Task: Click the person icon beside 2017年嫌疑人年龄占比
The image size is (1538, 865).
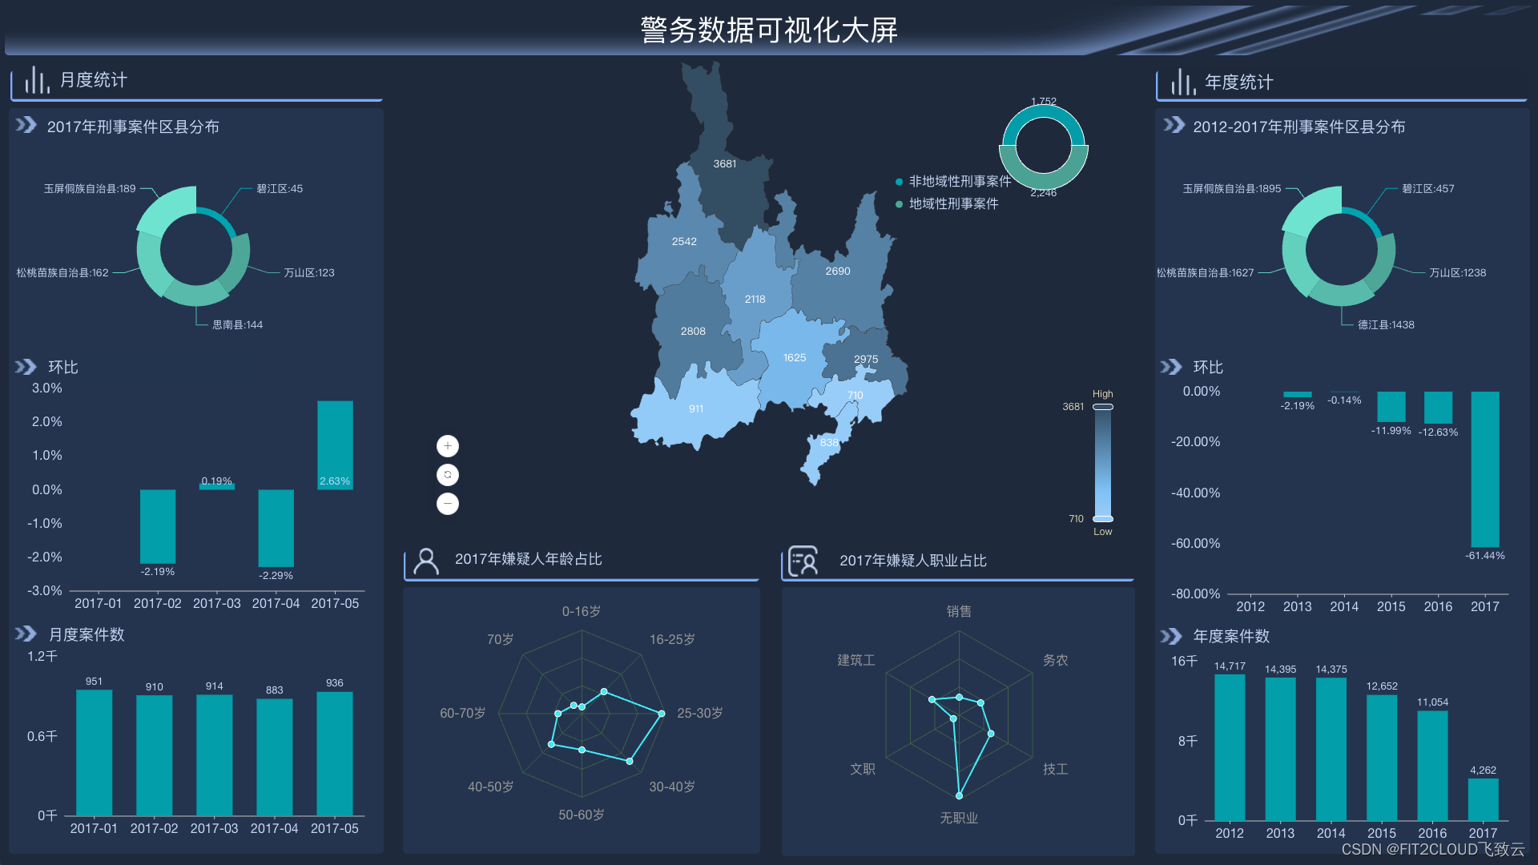Action: pos(426,561)
